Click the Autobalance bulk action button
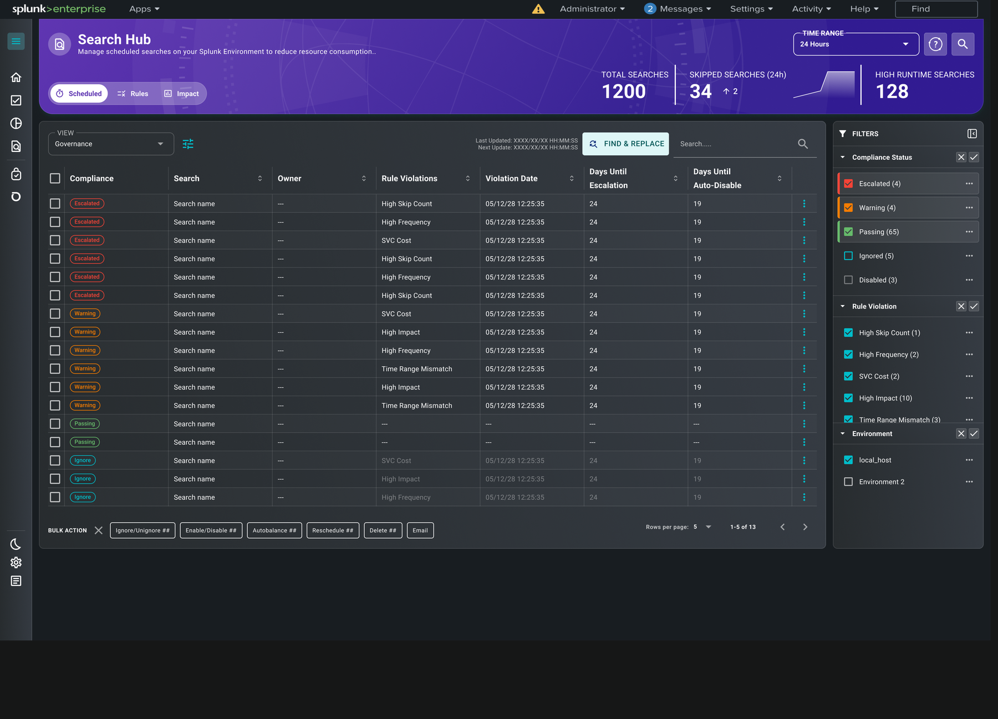 pos(274,530)
